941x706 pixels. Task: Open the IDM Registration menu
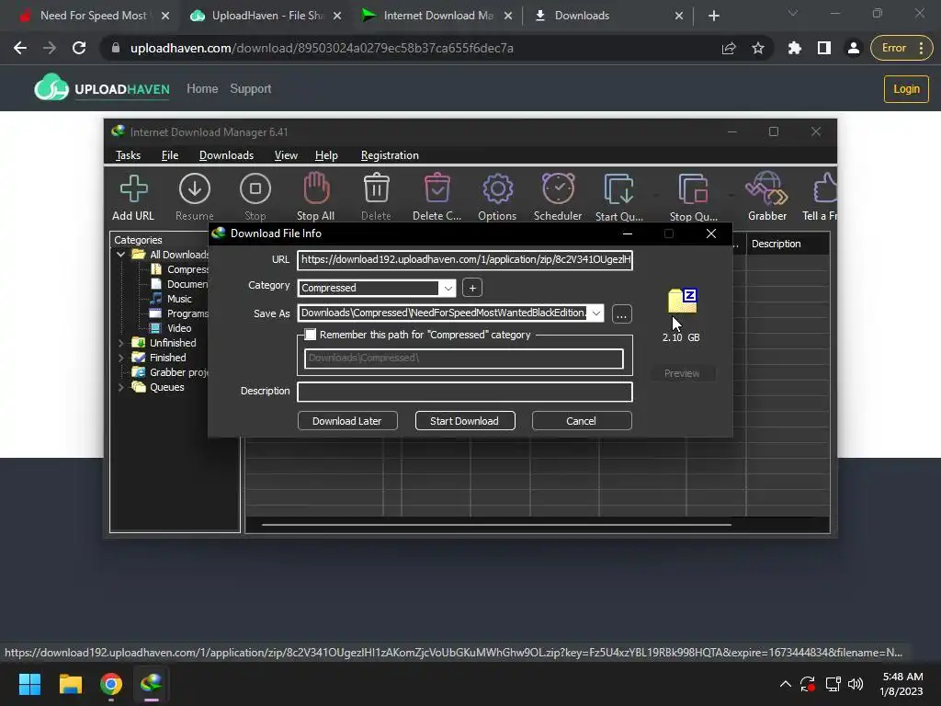click(x=390, y=155)
